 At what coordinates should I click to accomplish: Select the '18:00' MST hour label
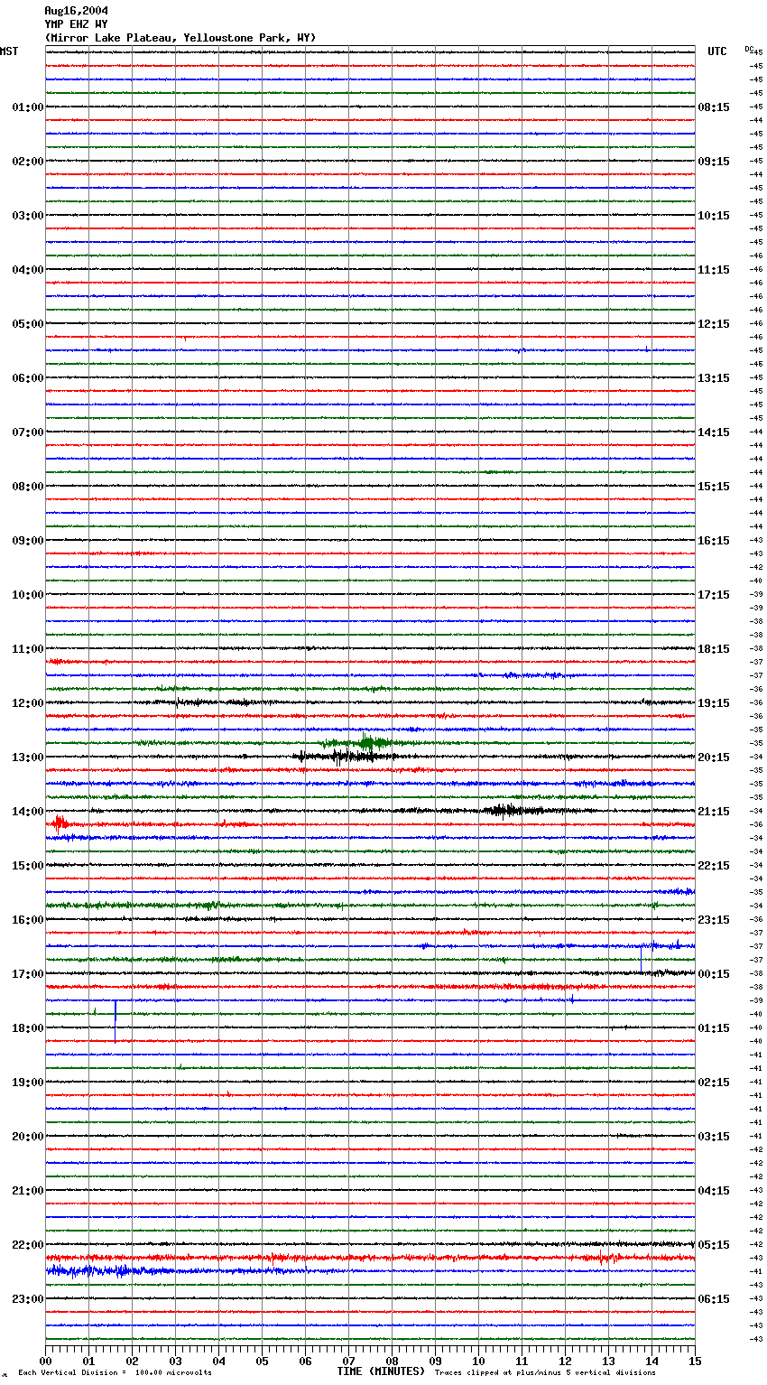pyautogui.click(x=28, y=1028)
